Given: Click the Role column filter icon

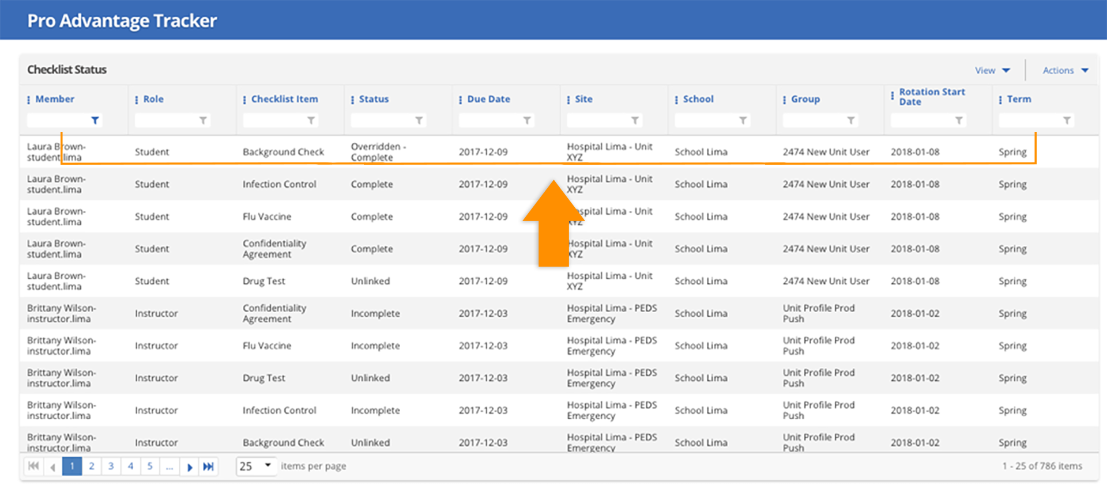Looking at the screenshot, I should (x=203, y=120).
